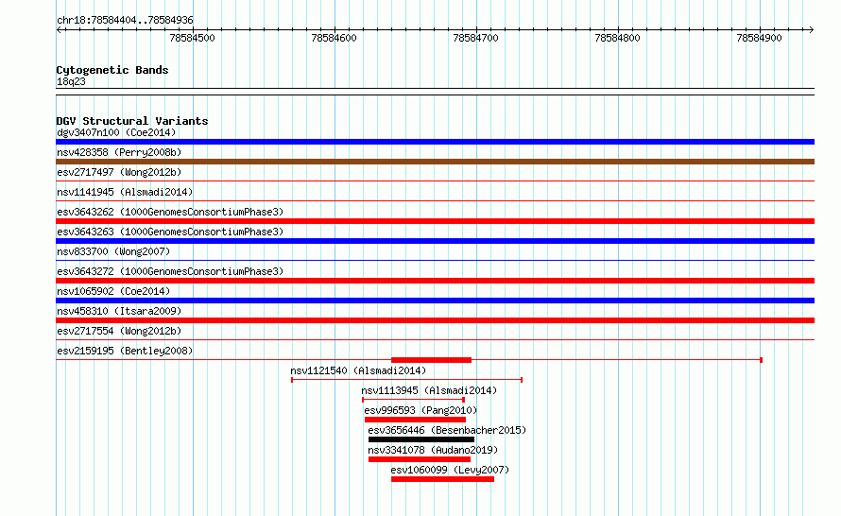
Task: Open nsv1065902 (Coe2014) variant label
Action: (113, 291)
